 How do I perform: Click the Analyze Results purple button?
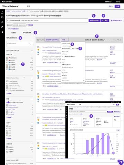click(94, 20)
